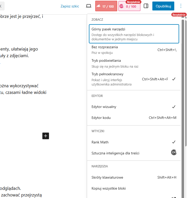This screenshot has height=198, width=187.
Task: Save draft via Zapisz szkic link
Action: (70, 6)
